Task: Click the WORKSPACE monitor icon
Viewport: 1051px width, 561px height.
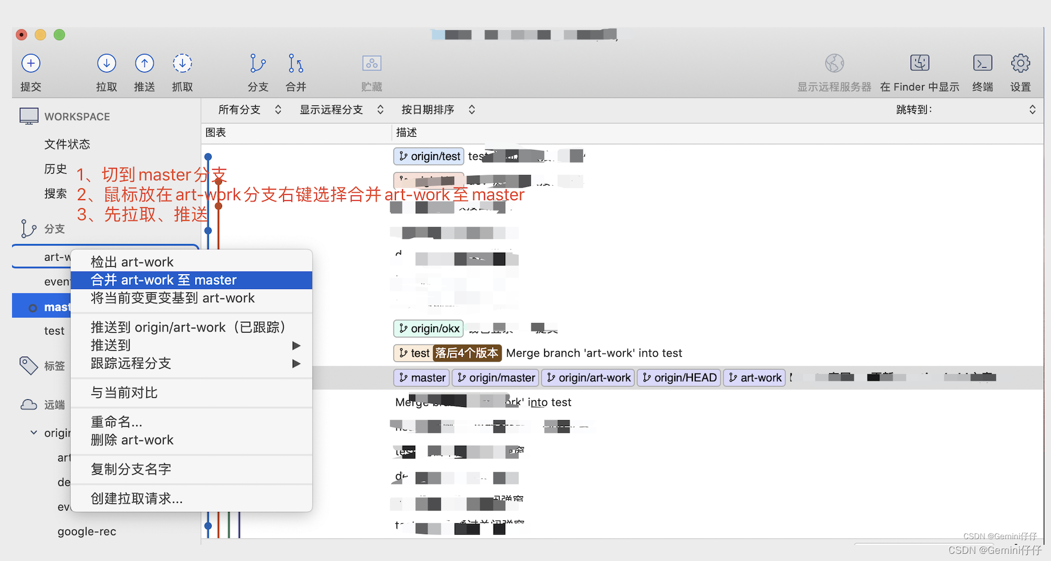Action: (29, 116)
